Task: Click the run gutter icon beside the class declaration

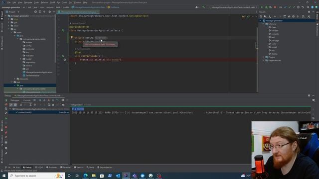Action: pos(63,30)
